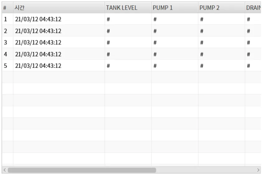Click the left scroll arrow
The width and height of the screenshot is (262, 175).
[4, 170]
